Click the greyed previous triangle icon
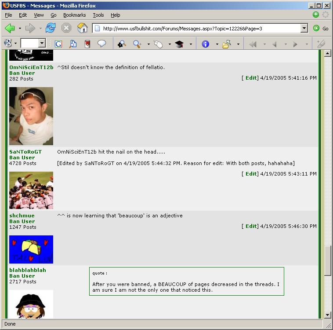 point(275,44)
